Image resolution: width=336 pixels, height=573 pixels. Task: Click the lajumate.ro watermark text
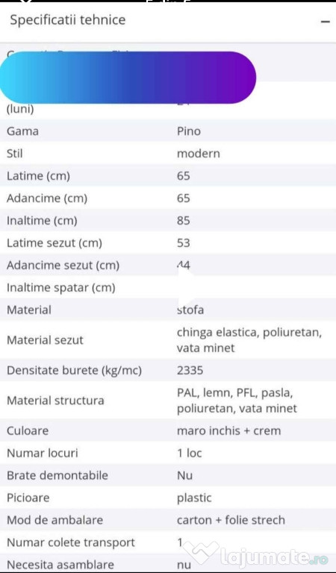pyautogui.click(x=274, y=557)
